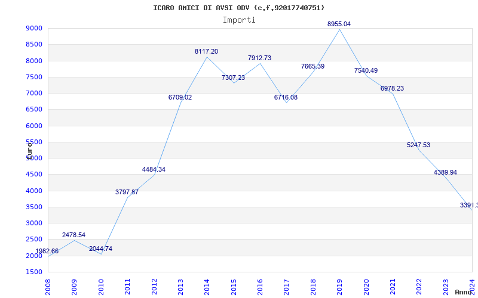Viewport: 478px width, 298px height.
Task: Click the x-axis year 2018
Action: pos(313,287)
